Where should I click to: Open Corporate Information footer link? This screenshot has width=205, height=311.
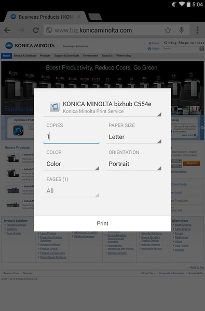[x=171, y=273]
